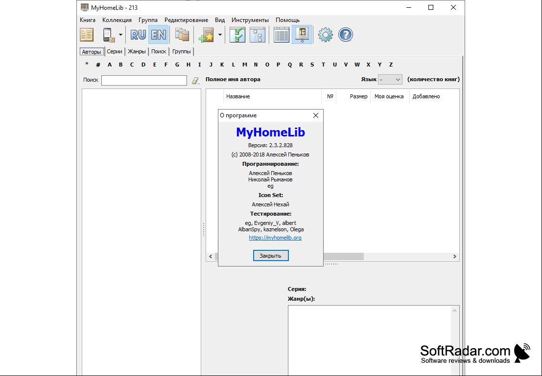The width and height of the screenshot is (542, 376).
Task: Maximize the MyHomeLib window
Action: pyautogui.click(x=431, y=8)
